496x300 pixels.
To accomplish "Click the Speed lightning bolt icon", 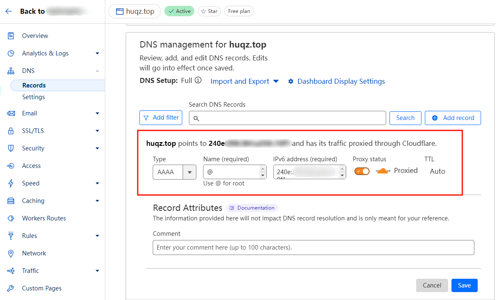I will (11, 183).
